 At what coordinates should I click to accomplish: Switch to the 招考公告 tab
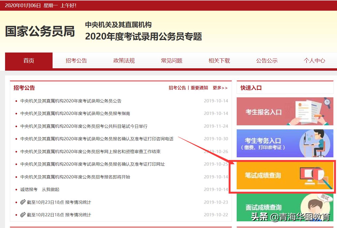click(76, 61)
